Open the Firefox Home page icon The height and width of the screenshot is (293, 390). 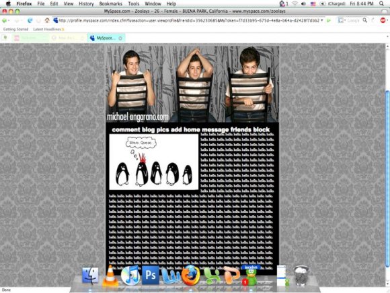pyautogui.click(x=47, y=20)
